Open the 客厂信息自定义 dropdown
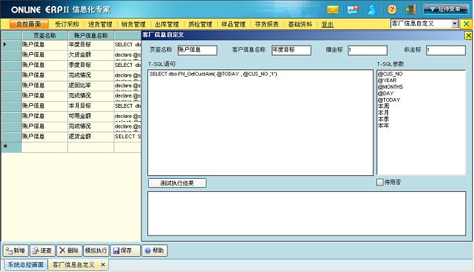474x272 pixels. click(455, 24)
